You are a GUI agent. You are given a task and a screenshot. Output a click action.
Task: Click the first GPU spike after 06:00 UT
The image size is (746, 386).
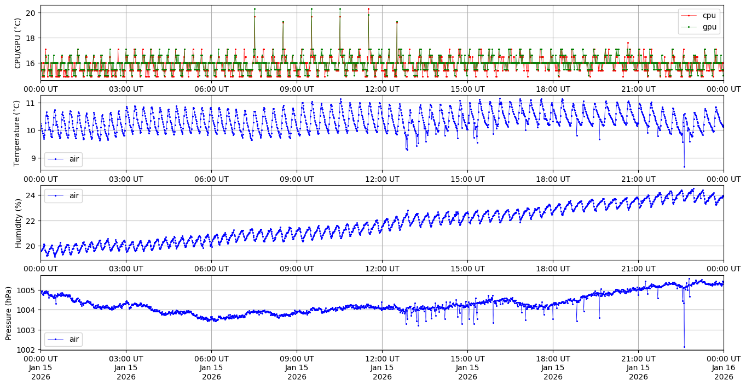point(255,9)
